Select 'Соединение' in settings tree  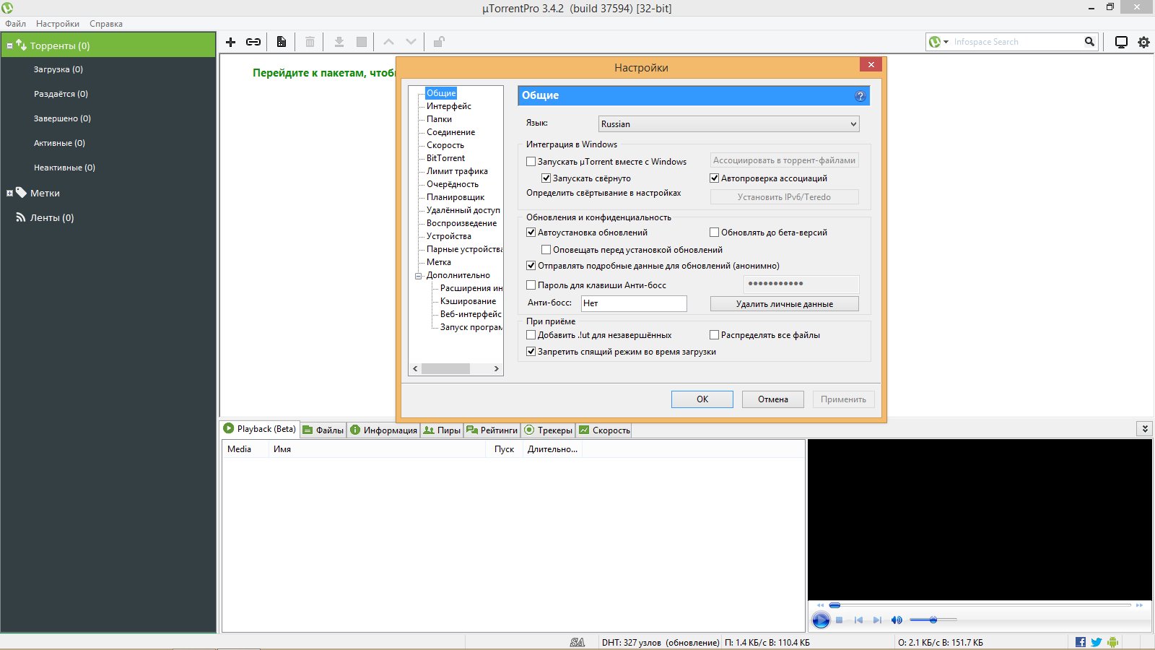tap(450, 132)
